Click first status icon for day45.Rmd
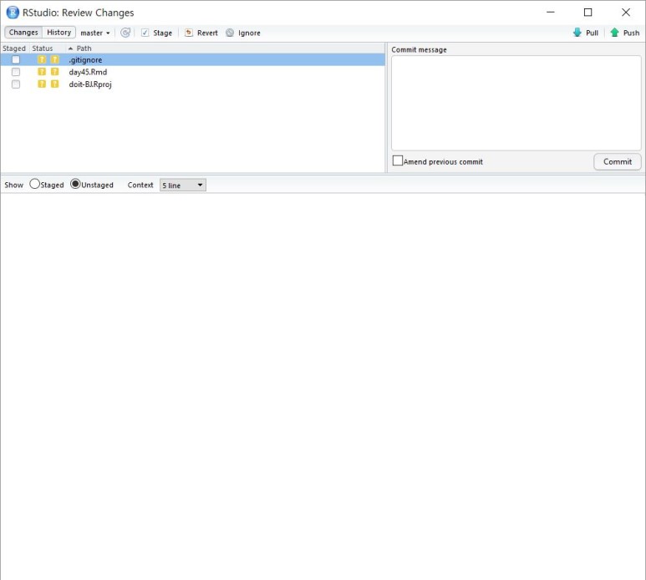 point(42,72)
